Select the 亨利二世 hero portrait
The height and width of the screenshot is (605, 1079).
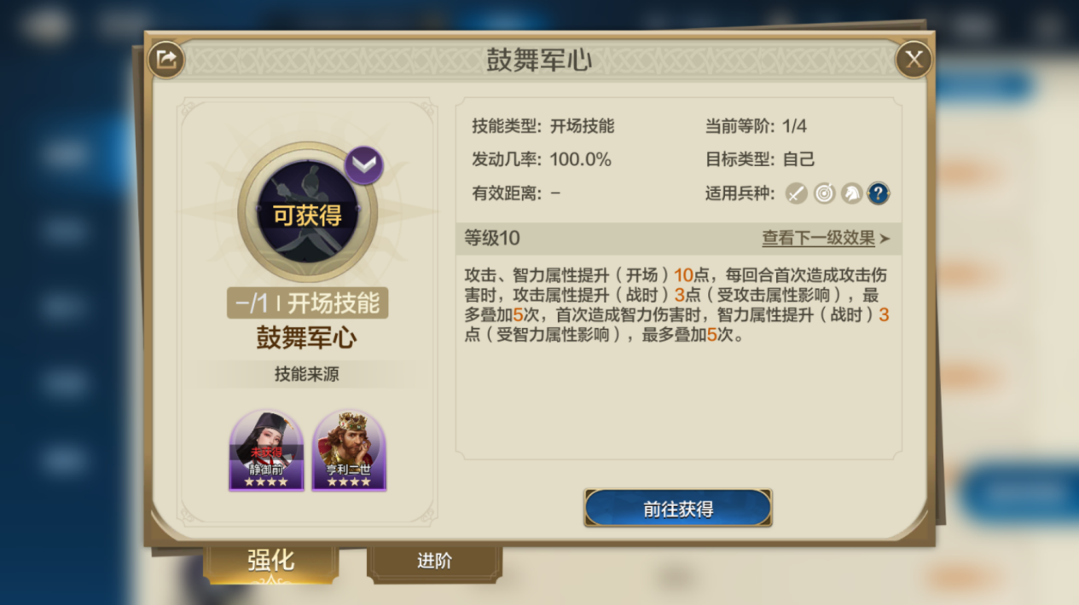click(349, 450)
